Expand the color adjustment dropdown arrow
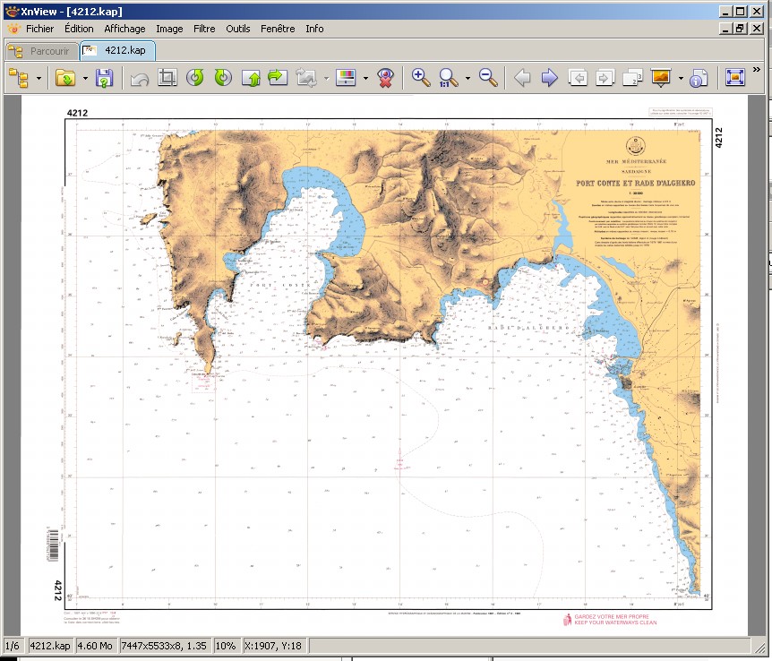 pos(365,78)
